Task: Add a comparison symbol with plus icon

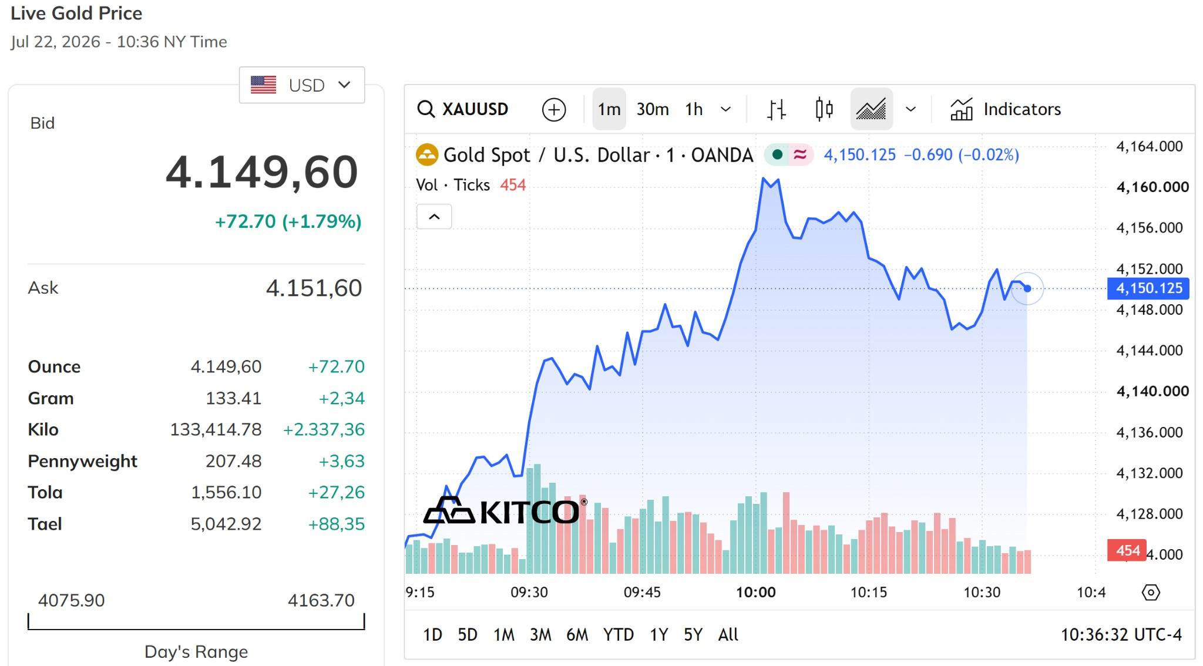Action: point(554,109)
